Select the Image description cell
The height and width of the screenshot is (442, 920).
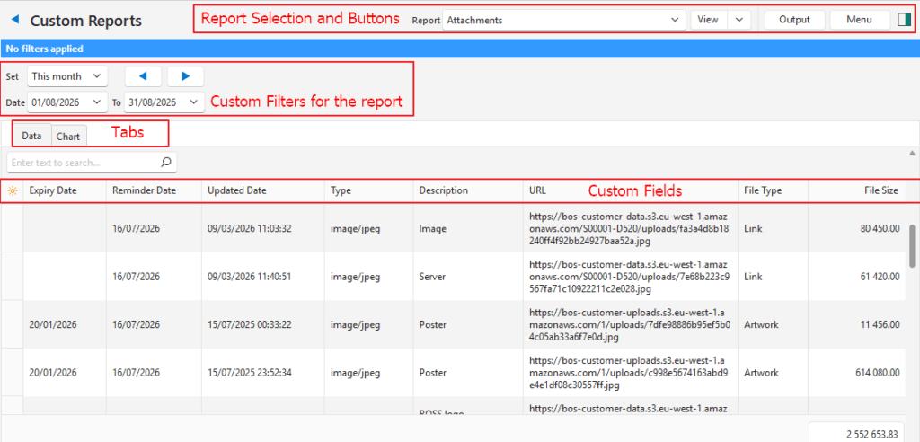[x=468, y=229]
